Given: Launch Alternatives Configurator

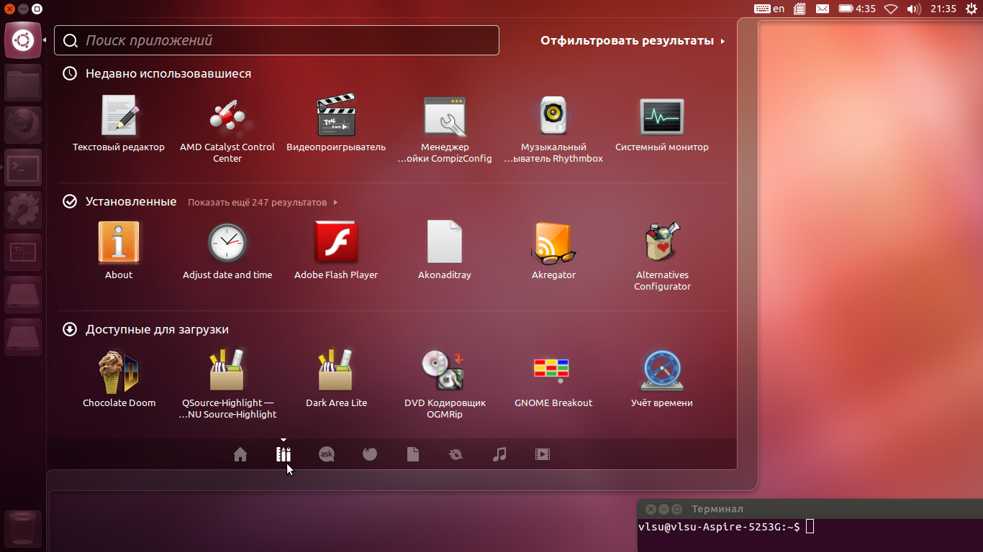Looking at the screenshot, I should click(x=662, y=257).
